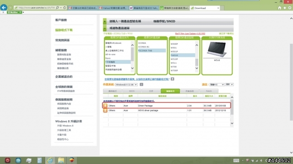Switch to the tab between BIOS and drivers

point(151,91)
